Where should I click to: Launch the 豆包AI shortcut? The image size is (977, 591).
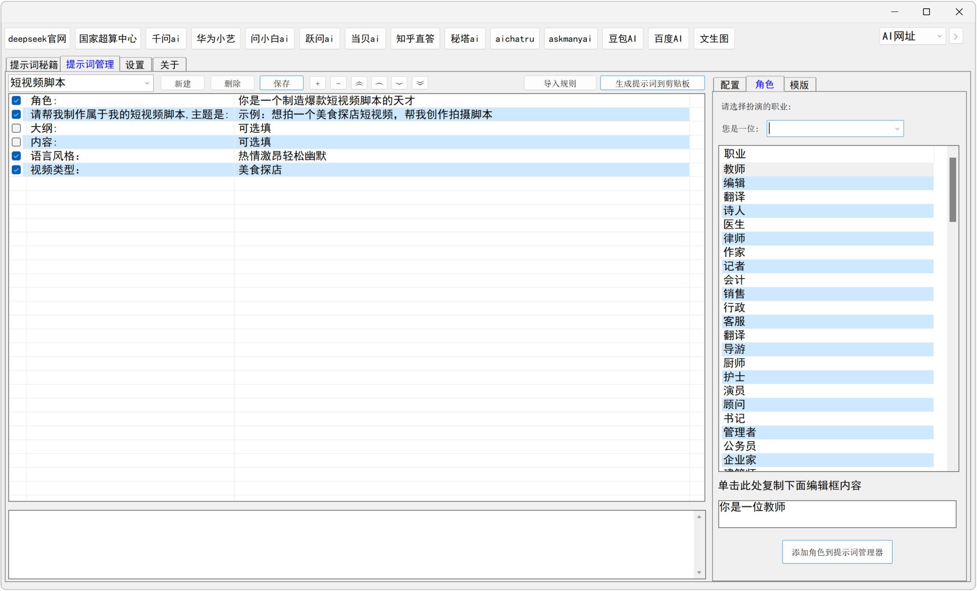pos(623,39)
